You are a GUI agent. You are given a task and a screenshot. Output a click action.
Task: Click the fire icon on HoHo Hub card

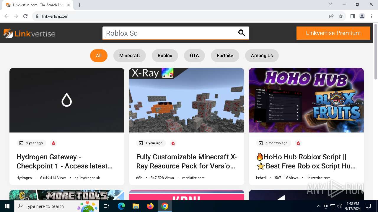tap(298, 143)
